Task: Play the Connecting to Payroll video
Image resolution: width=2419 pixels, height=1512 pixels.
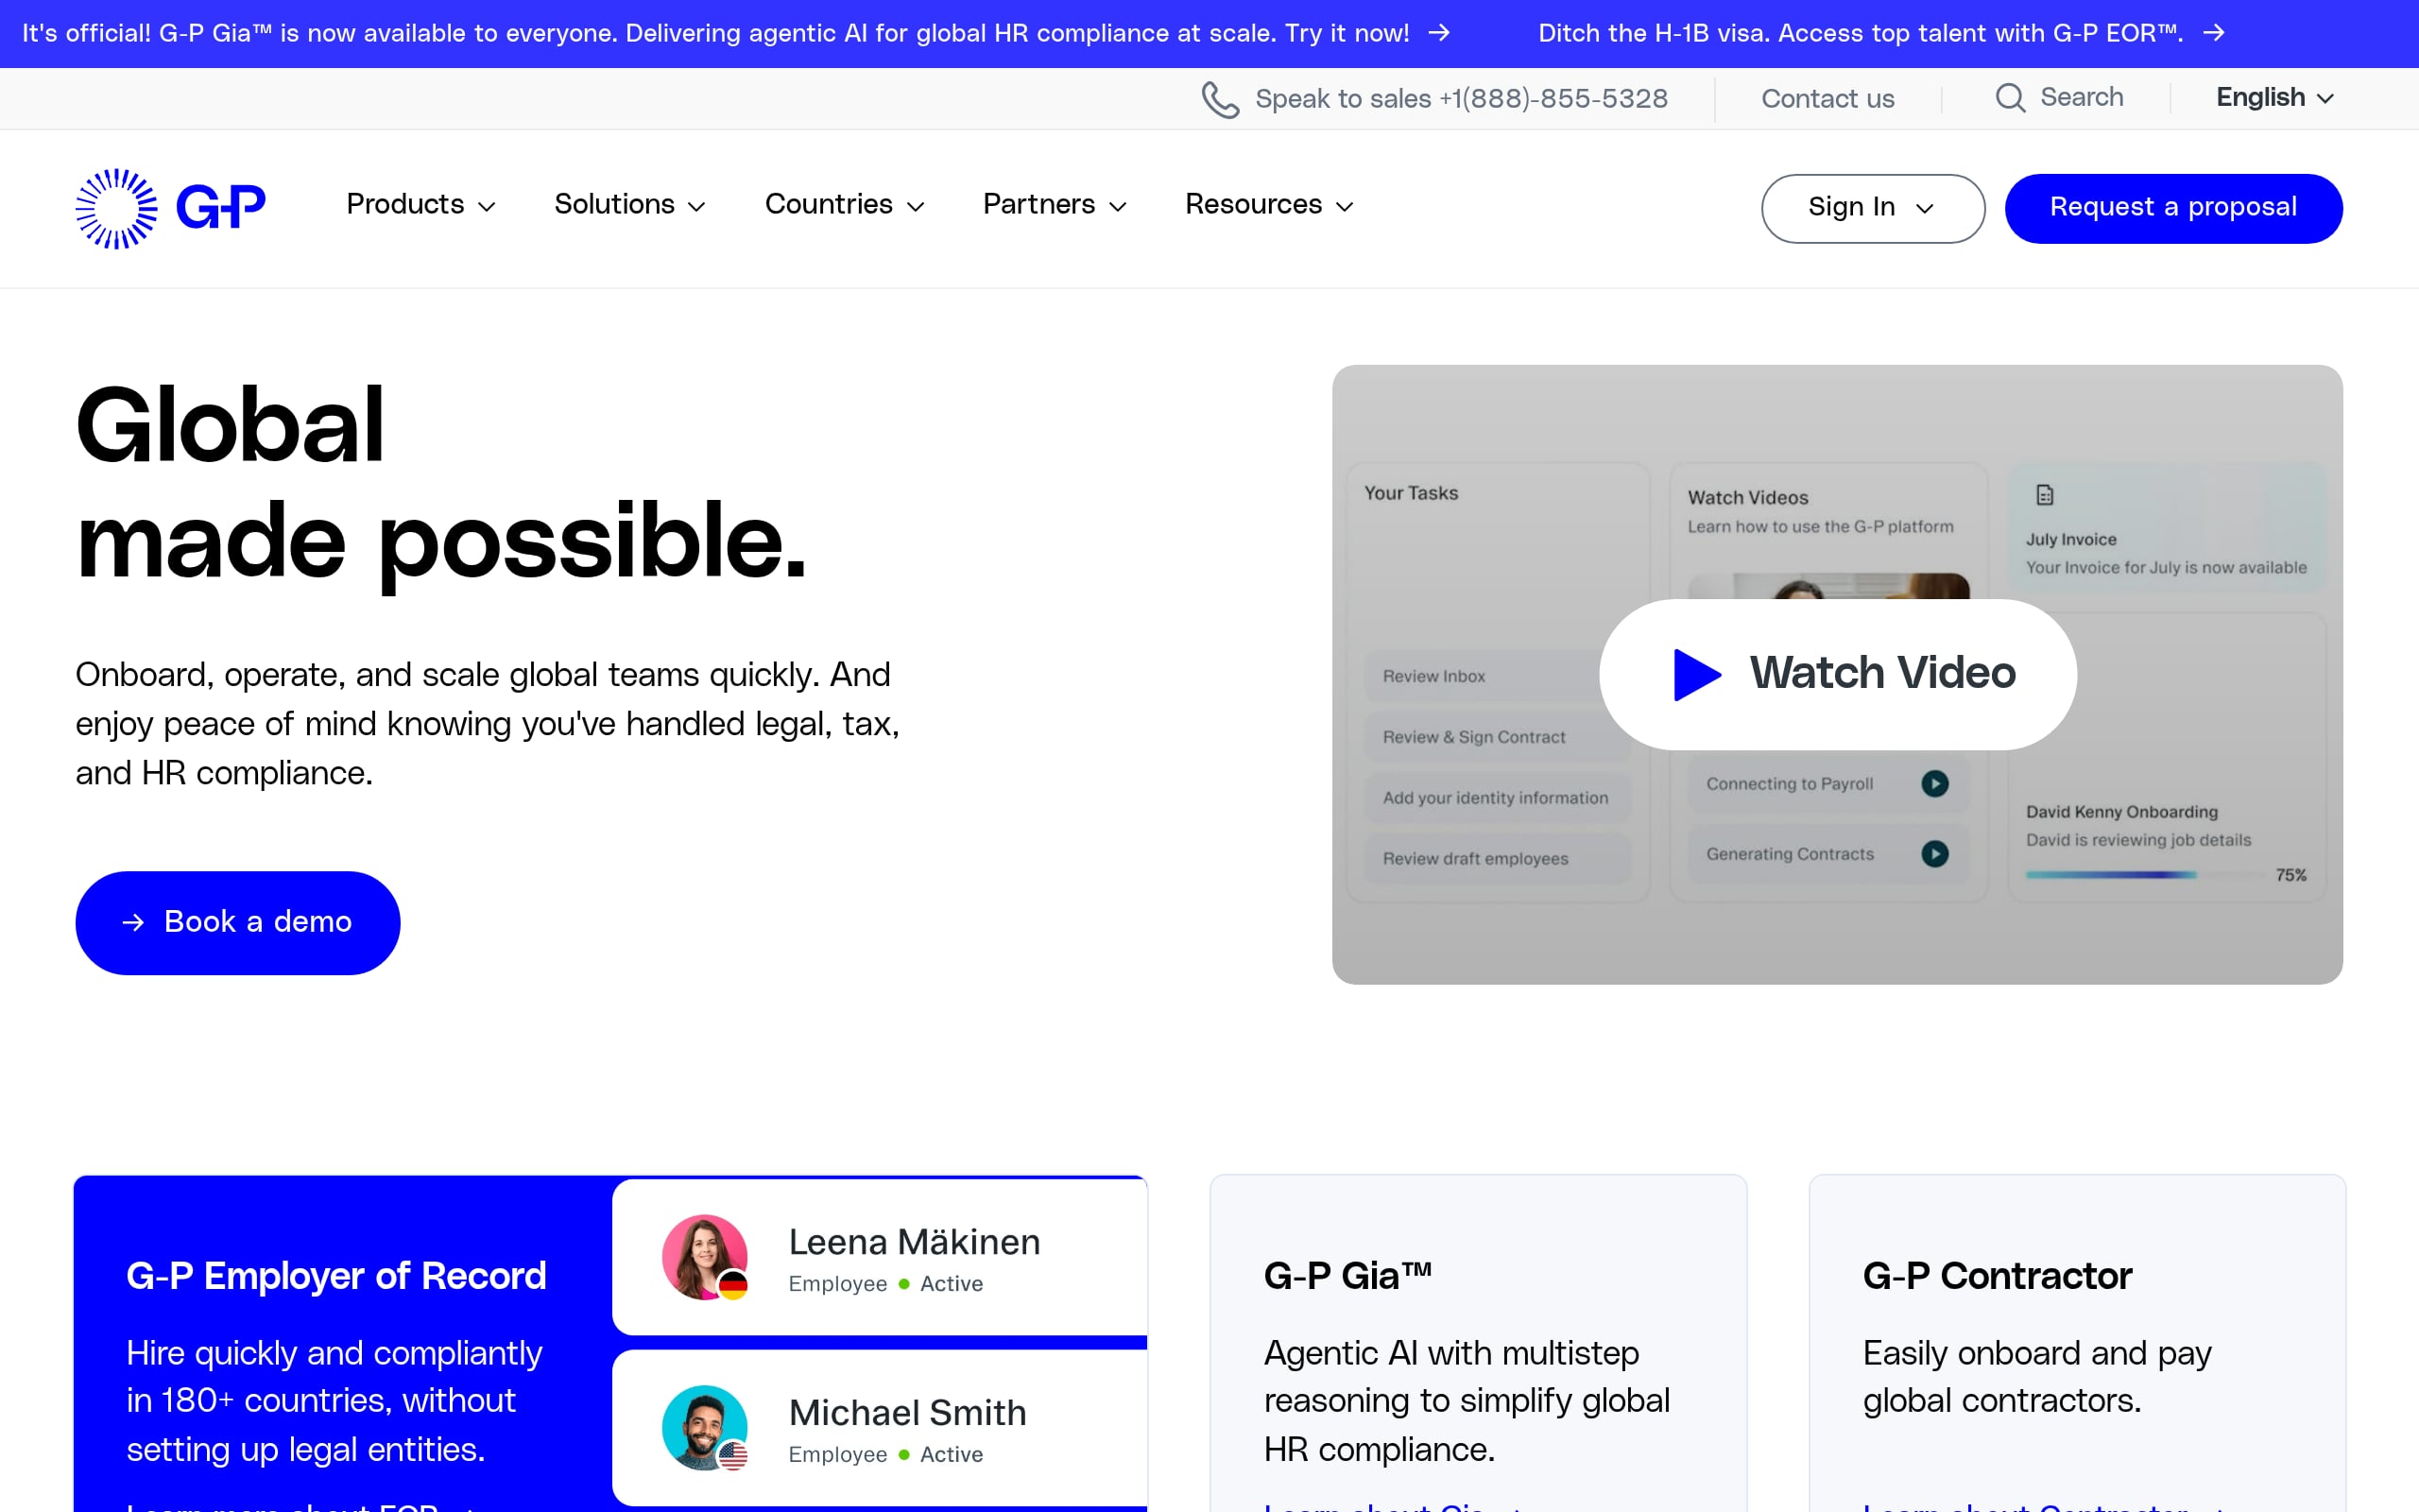Action: pyautogui.click(x=1936, y=783)
